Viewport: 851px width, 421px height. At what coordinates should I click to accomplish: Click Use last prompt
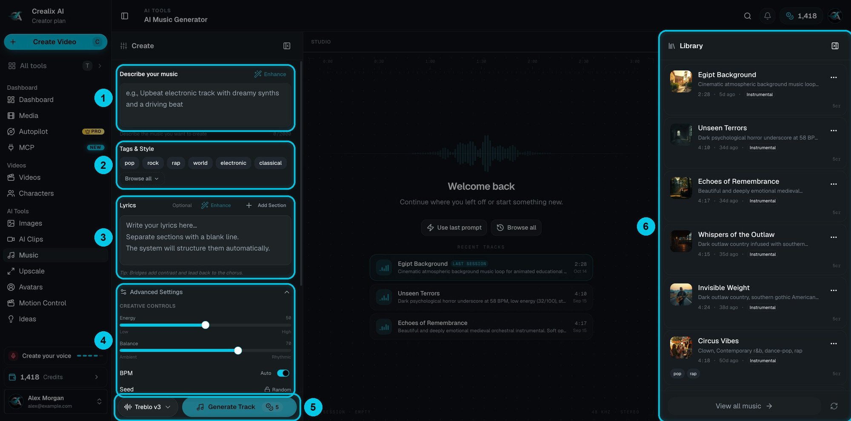(x=454, y=228)
